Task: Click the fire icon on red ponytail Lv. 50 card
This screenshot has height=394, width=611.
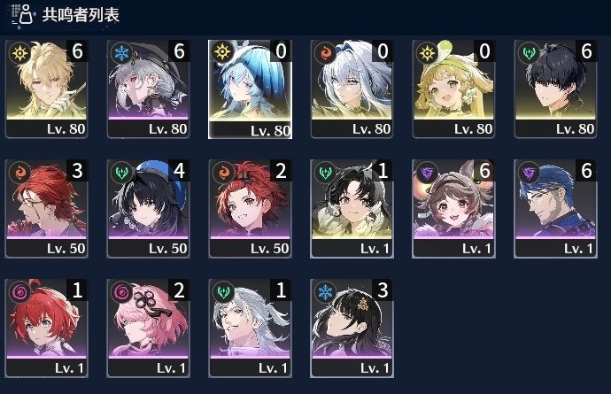Action: coord(224,172)
